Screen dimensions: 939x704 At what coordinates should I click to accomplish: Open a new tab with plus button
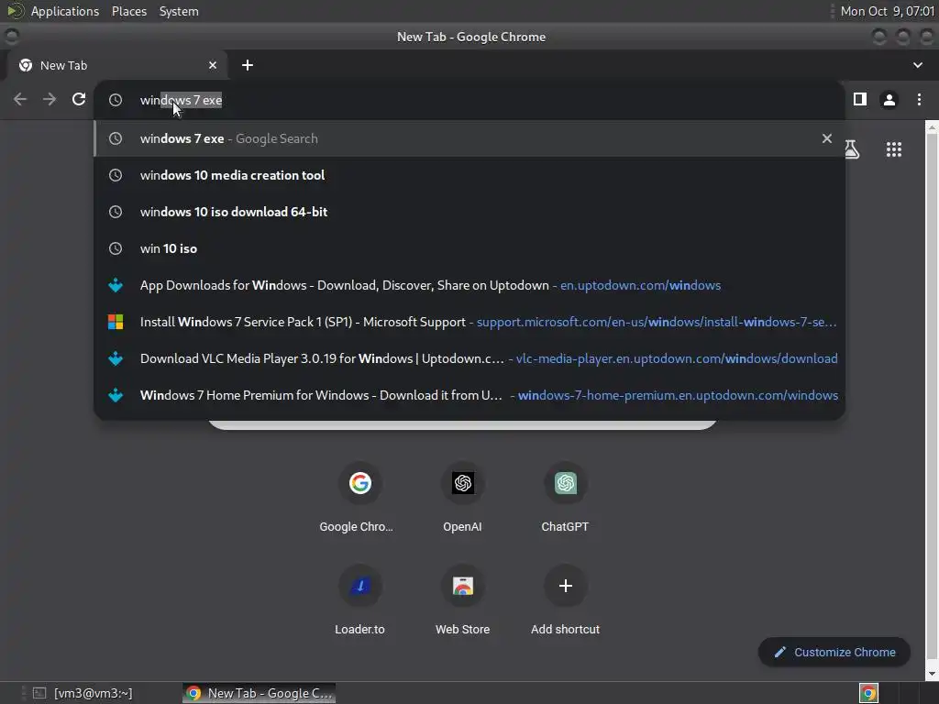click(248, 65)
